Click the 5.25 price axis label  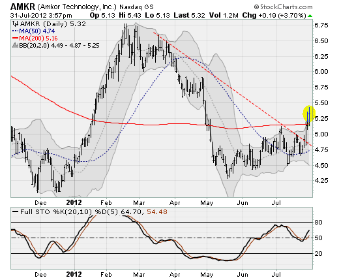pos(321,119)
